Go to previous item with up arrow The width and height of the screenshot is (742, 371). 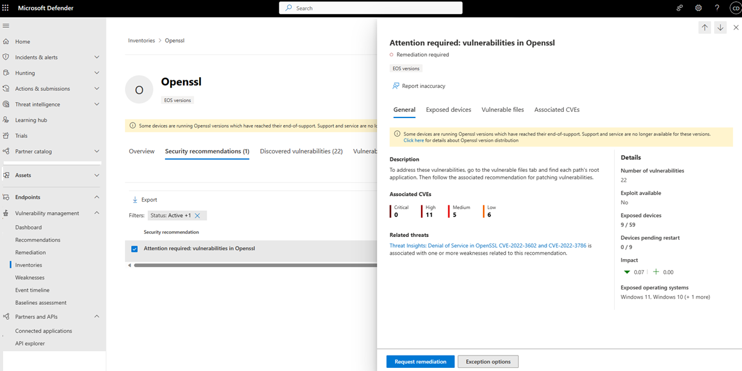point(705,28)
